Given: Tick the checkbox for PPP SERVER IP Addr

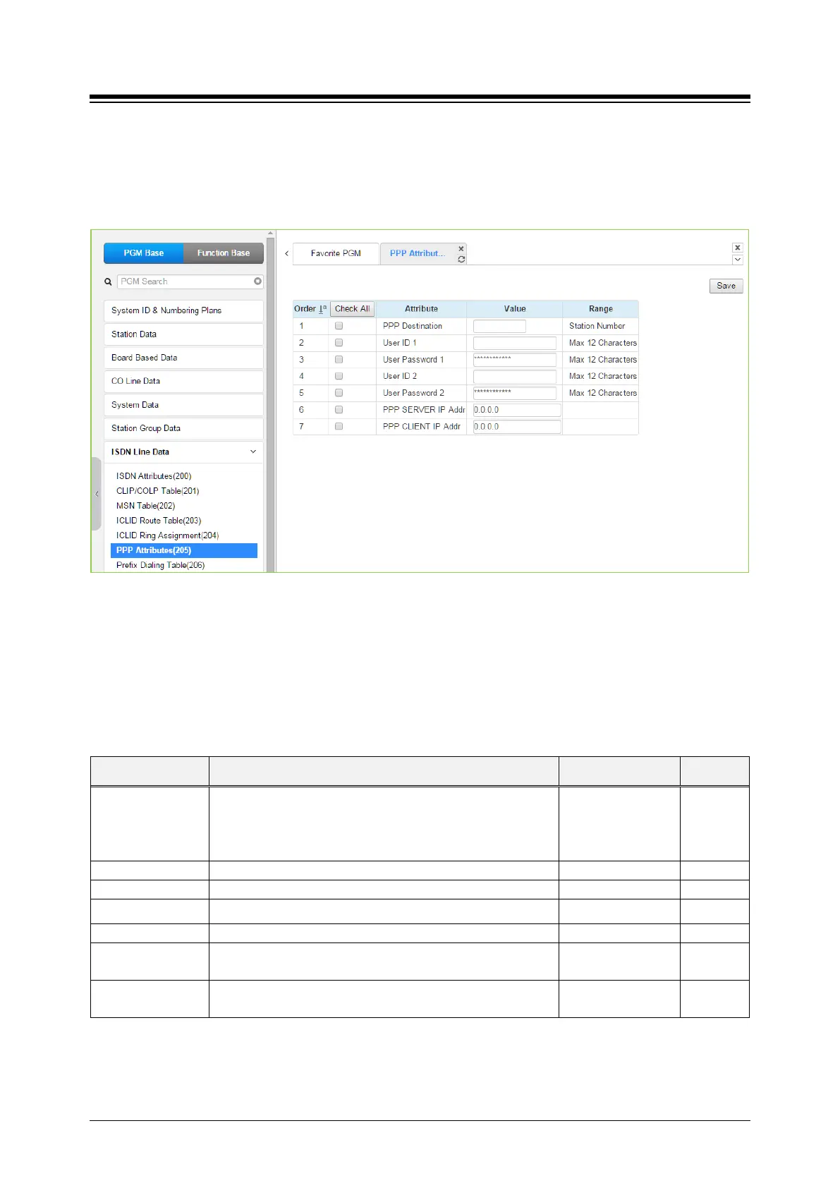Looking at the screenshot, I should (x=339, y=410).
